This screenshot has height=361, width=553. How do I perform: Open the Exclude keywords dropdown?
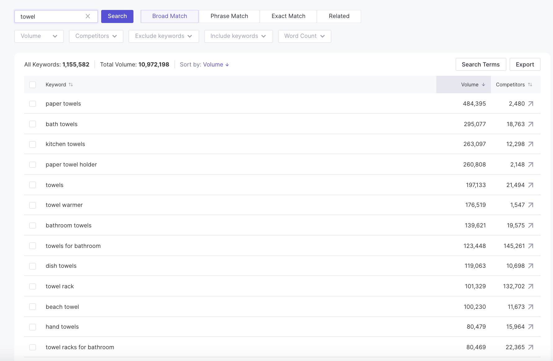point(164,36)
